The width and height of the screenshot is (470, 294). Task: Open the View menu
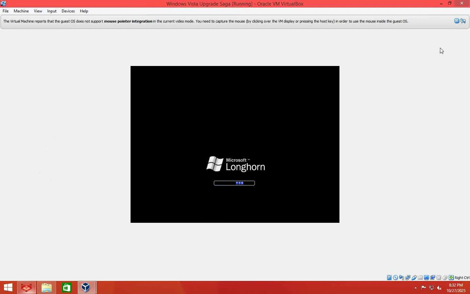pyautogui.click(x=38, y=11)
